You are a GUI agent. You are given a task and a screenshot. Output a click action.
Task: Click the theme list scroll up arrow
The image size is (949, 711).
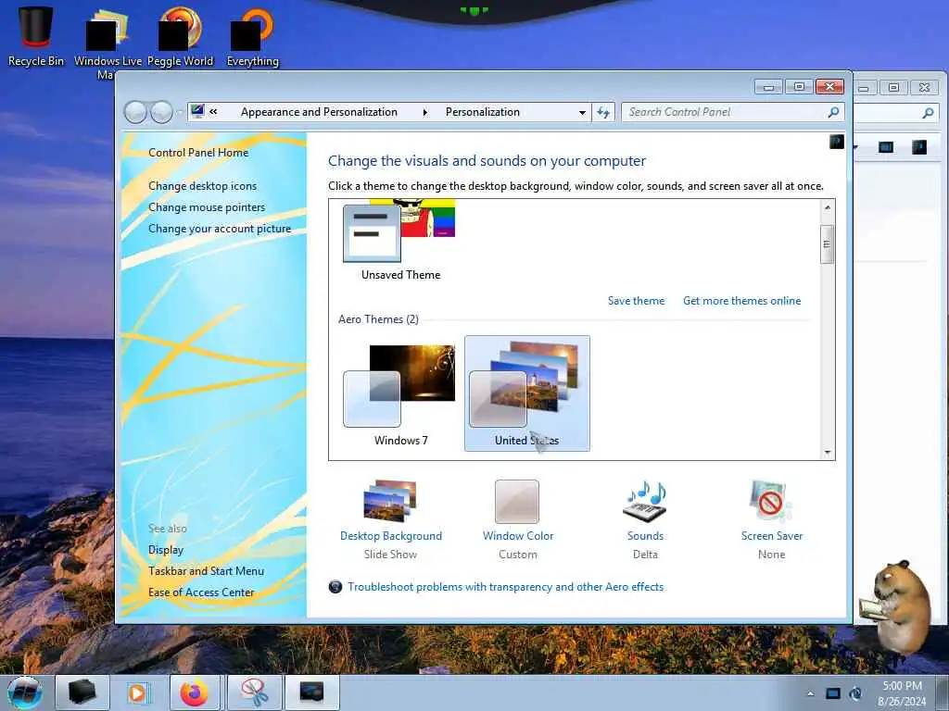coord(828,207)
